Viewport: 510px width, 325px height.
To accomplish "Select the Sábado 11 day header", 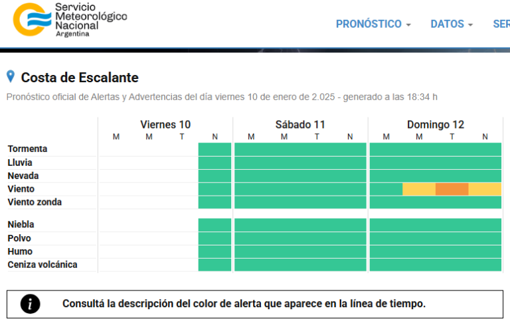I will pos(300,125).
